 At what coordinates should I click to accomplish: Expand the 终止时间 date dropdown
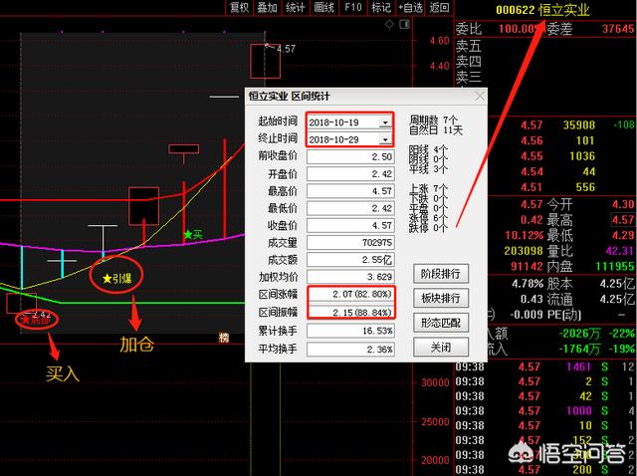pyautogui.click(x=385, y=139)
